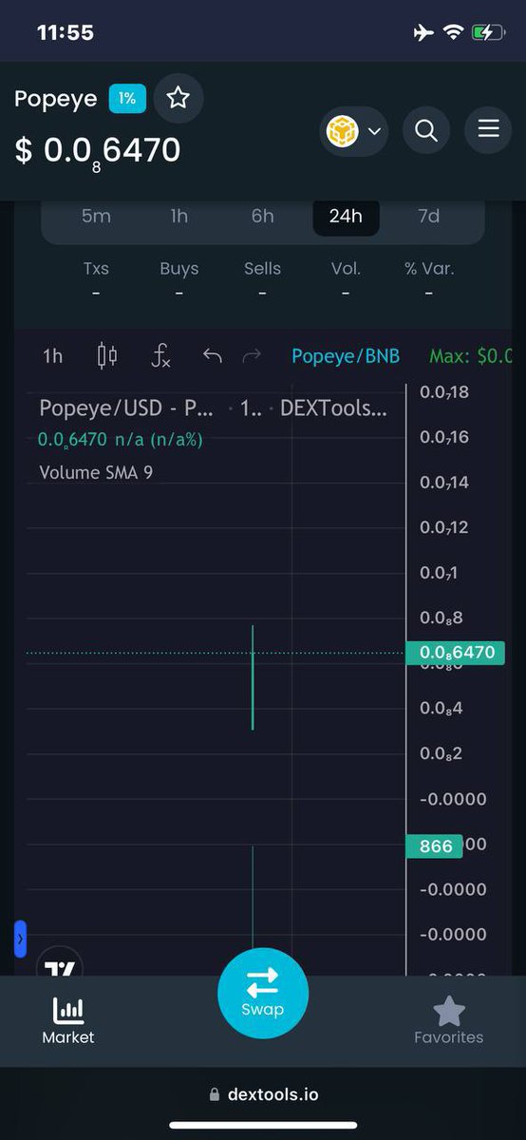
Task: Click the 1% tax badge
Action: [x=127, y=99]
